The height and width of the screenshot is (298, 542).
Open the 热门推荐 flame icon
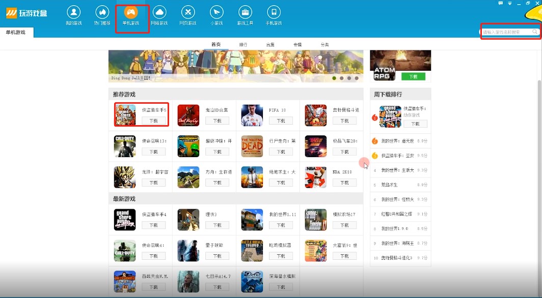pos(102,12)
